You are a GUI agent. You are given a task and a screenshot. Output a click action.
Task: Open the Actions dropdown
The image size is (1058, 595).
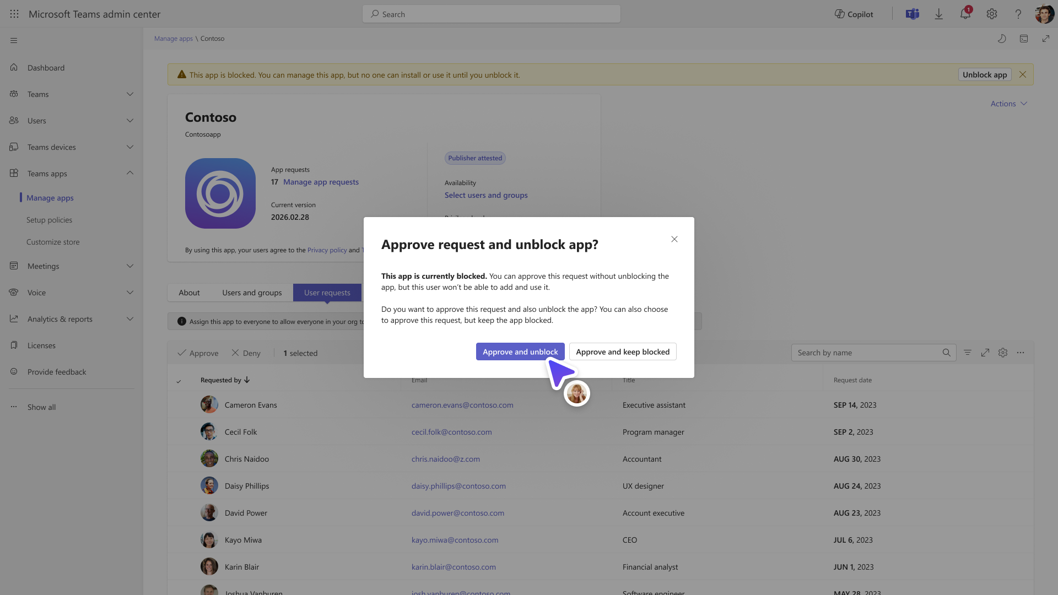point(1009,104)
